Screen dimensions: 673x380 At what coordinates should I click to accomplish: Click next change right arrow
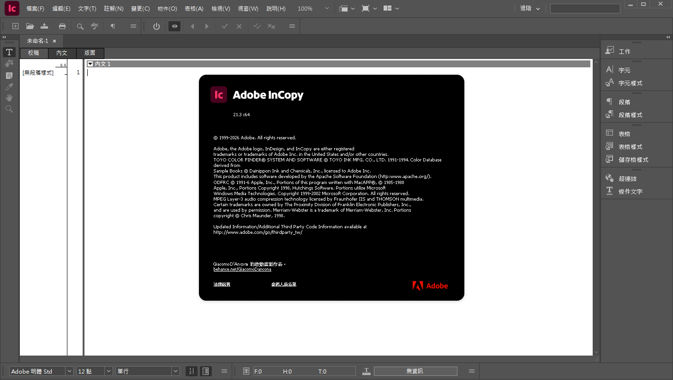[x=207, y=26]
